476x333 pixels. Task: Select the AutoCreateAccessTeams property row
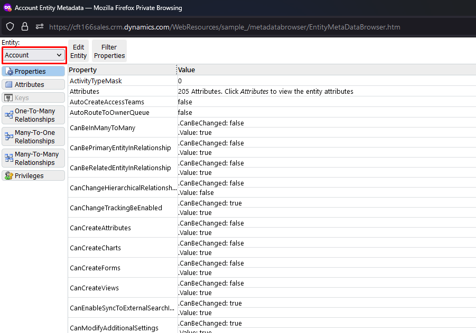click(107, 102)
